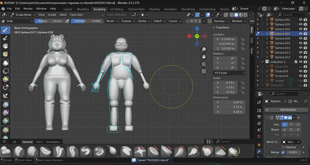Select solid viewport shading sphere
Image resolution: width=310 pixels, height=165 pixels.
236,15
